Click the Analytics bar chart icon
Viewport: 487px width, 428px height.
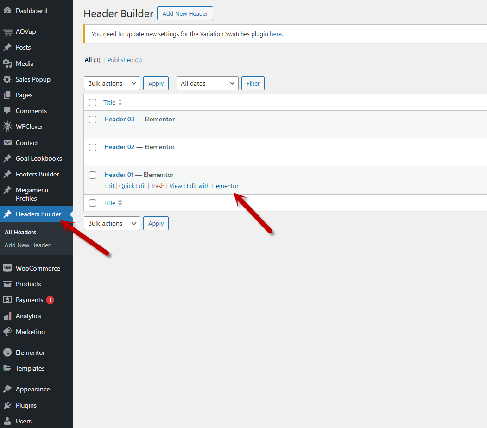[7, 316]
